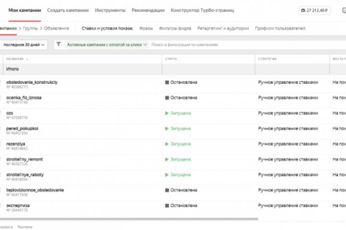Click the wallet balance 27 212,48 ₽ button
Image resolution: width=346 pixels, height=230 pixels.
pos(316,10)
